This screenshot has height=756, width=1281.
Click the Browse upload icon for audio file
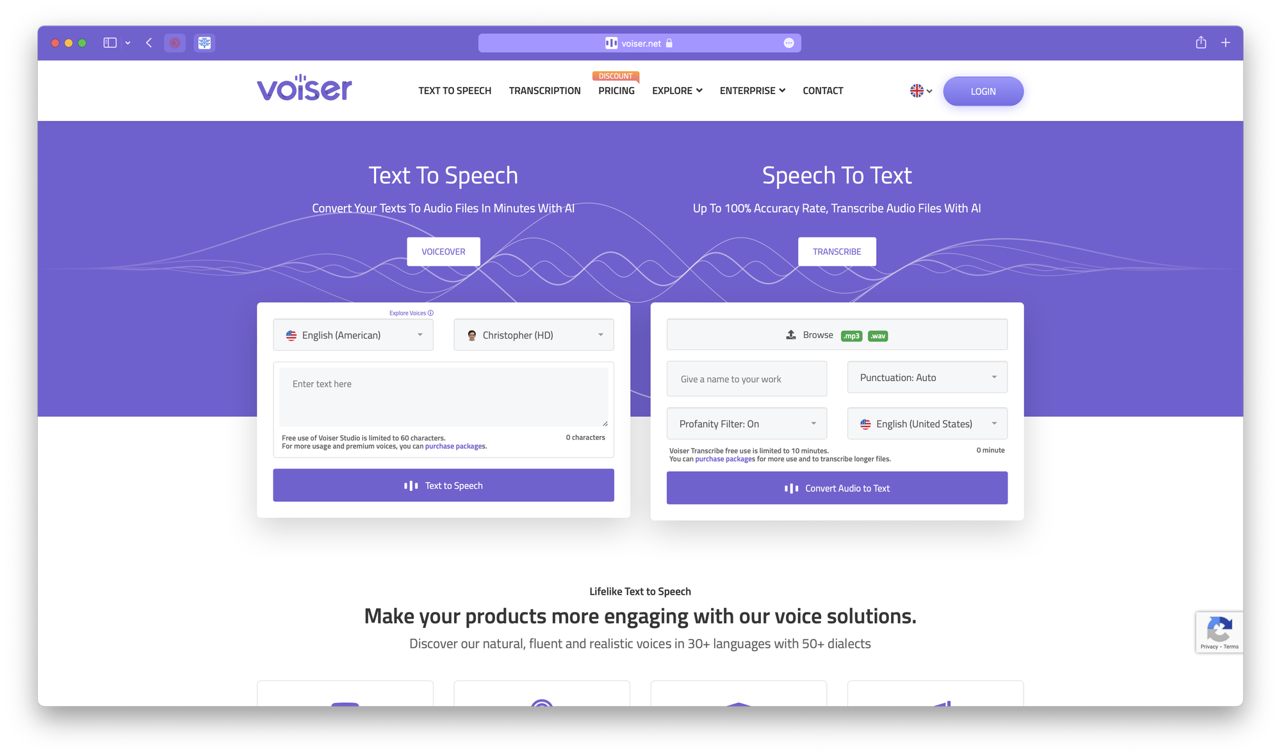790,335
